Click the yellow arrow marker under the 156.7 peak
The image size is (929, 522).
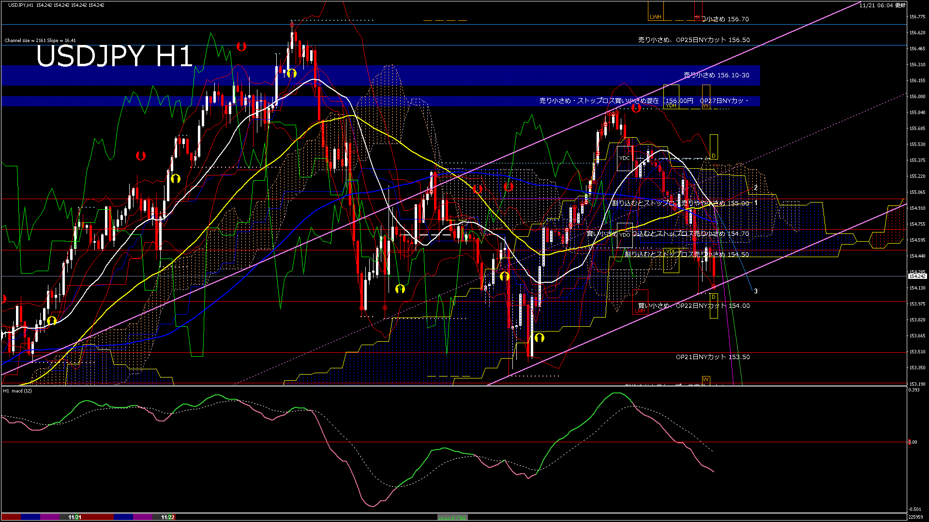pos(291,73)
